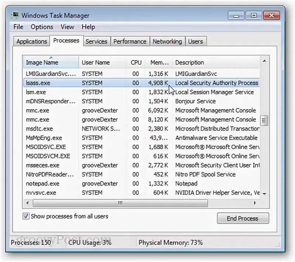The width and height of the screenshot is (295, 262).
Task: Sort processes by CPU column
Action: [136, 62]
